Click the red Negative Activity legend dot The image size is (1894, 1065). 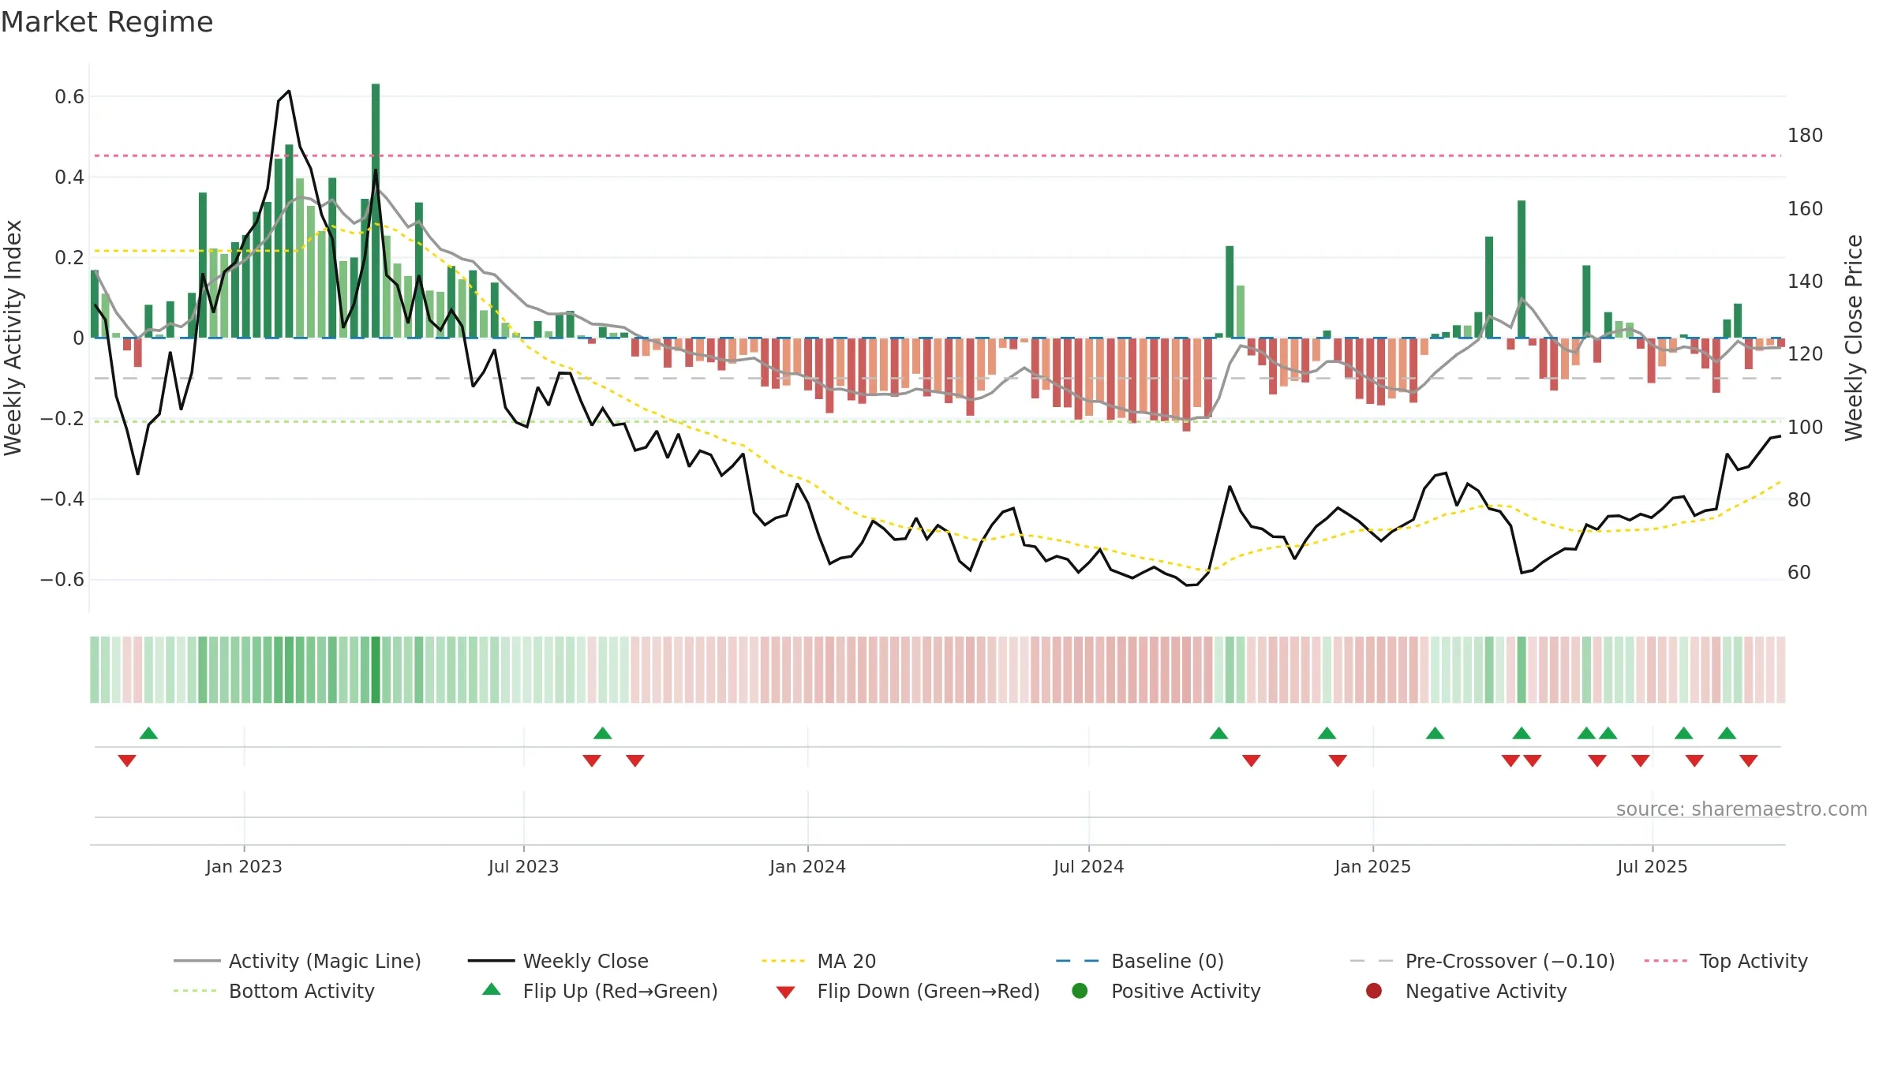1374,990
